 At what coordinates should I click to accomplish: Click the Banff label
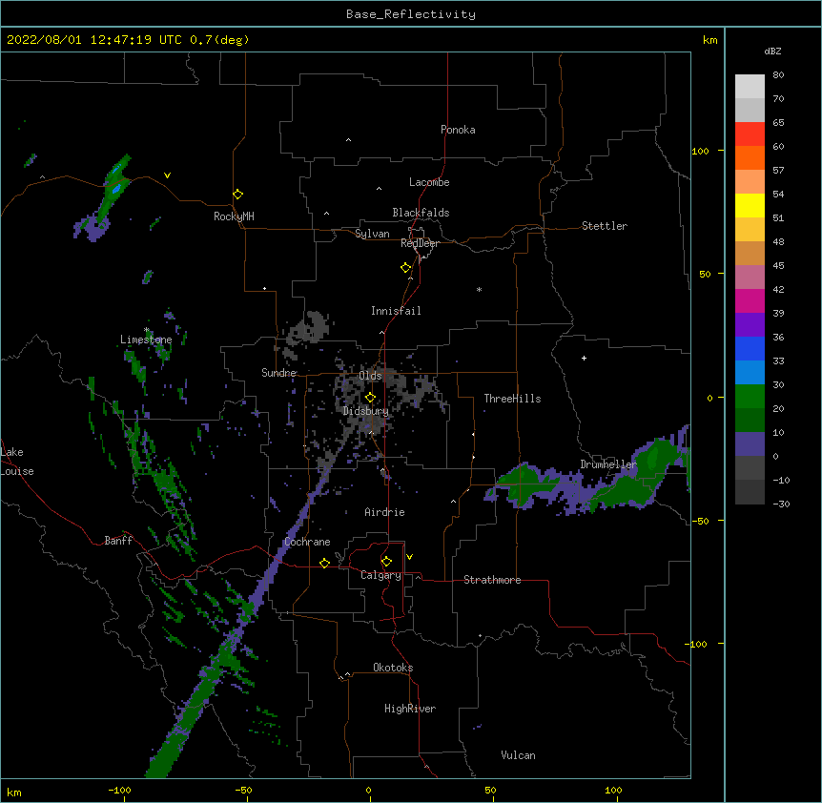(x=118, y=541)
